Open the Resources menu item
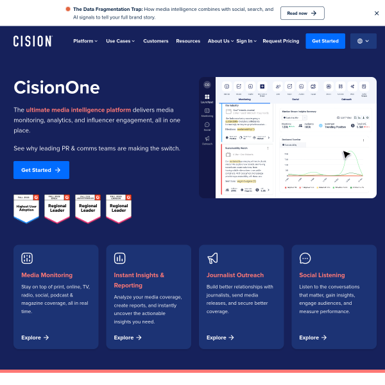 coord(188,41)
